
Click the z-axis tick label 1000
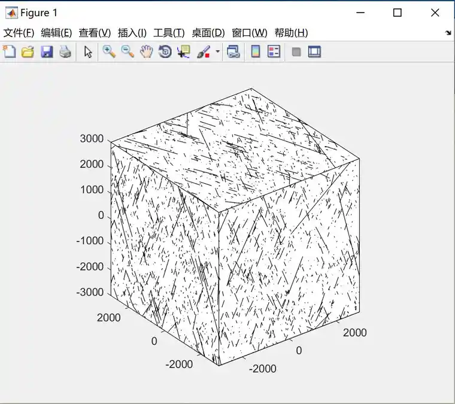[92, 190]
